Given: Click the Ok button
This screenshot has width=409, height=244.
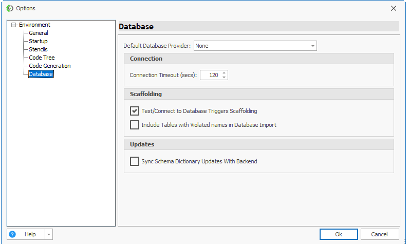Looking at the screenshot, I should coord(339,234).
